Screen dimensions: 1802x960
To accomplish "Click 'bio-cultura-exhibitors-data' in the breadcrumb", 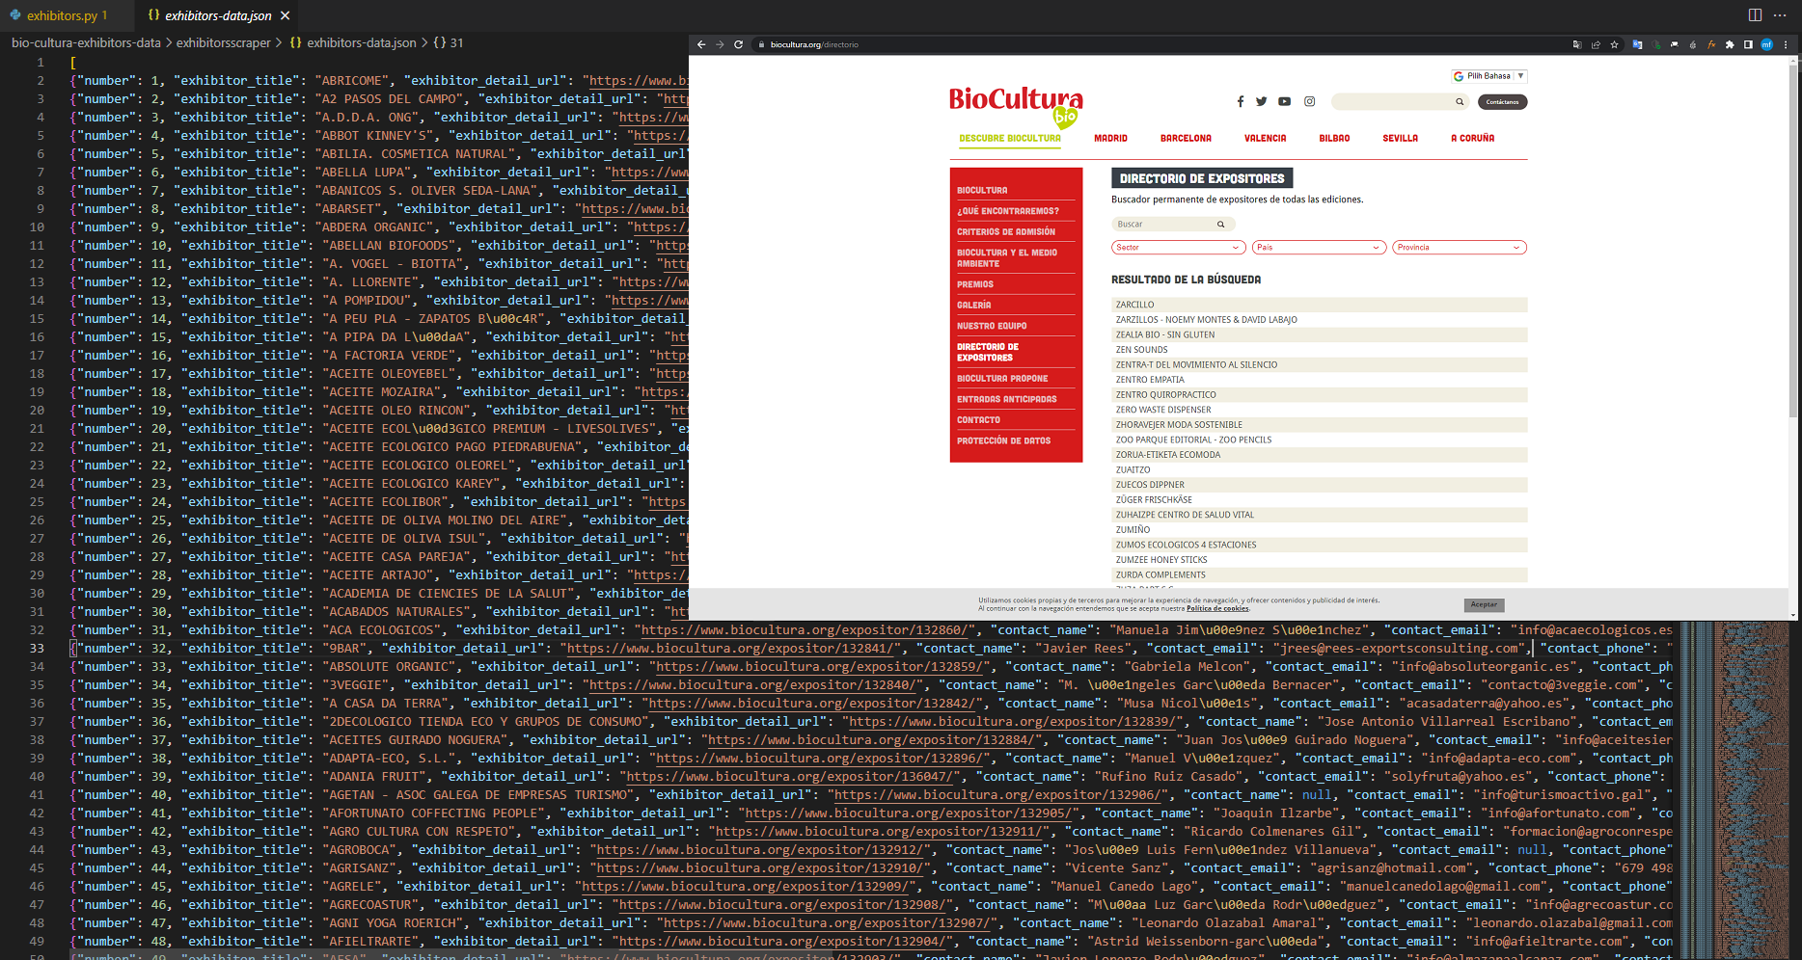I will (86, 43).
